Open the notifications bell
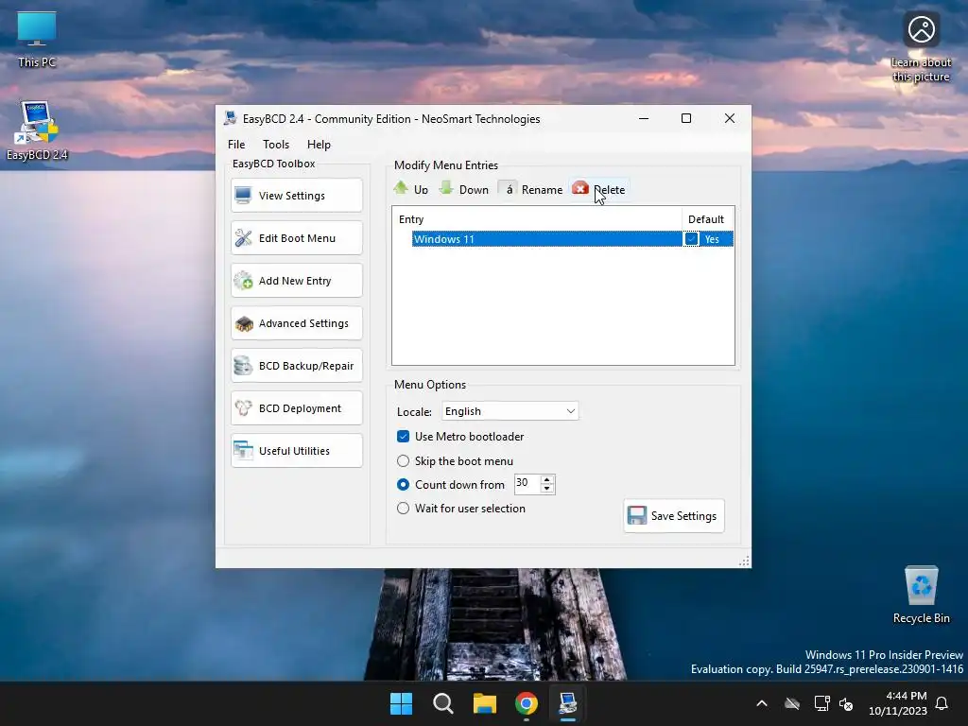Viewport: 968px width, 726px height. pyautogui.click(x=942, y=703)
